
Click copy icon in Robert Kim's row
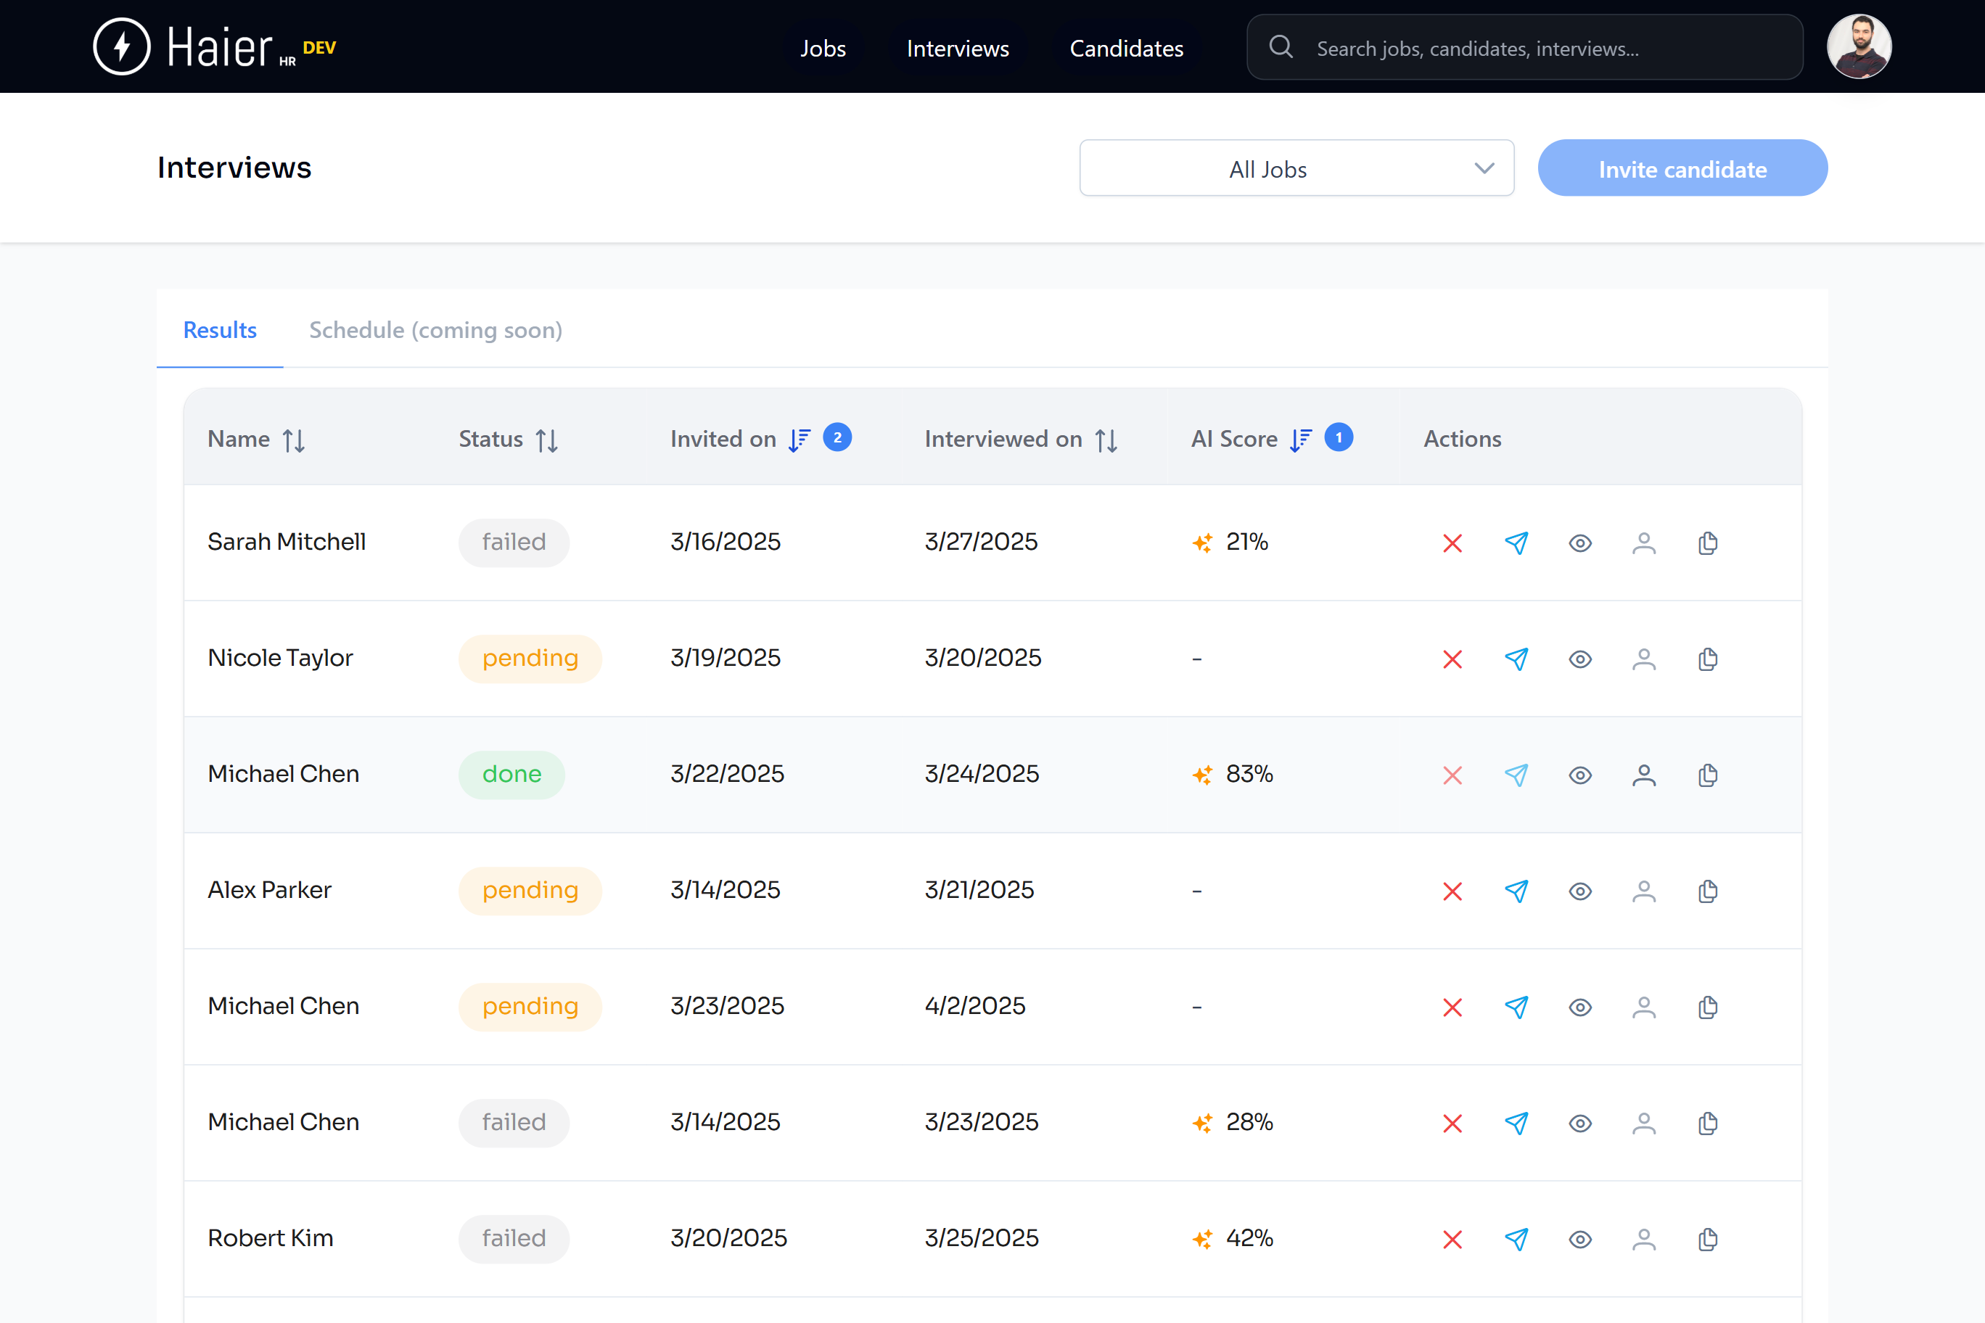coord(1707,1239)
